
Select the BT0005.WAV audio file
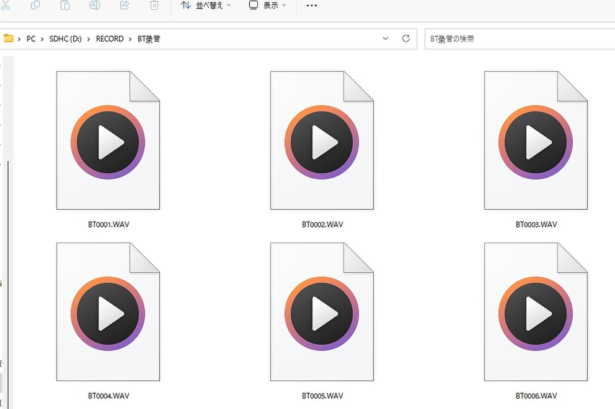click(322, 321)
